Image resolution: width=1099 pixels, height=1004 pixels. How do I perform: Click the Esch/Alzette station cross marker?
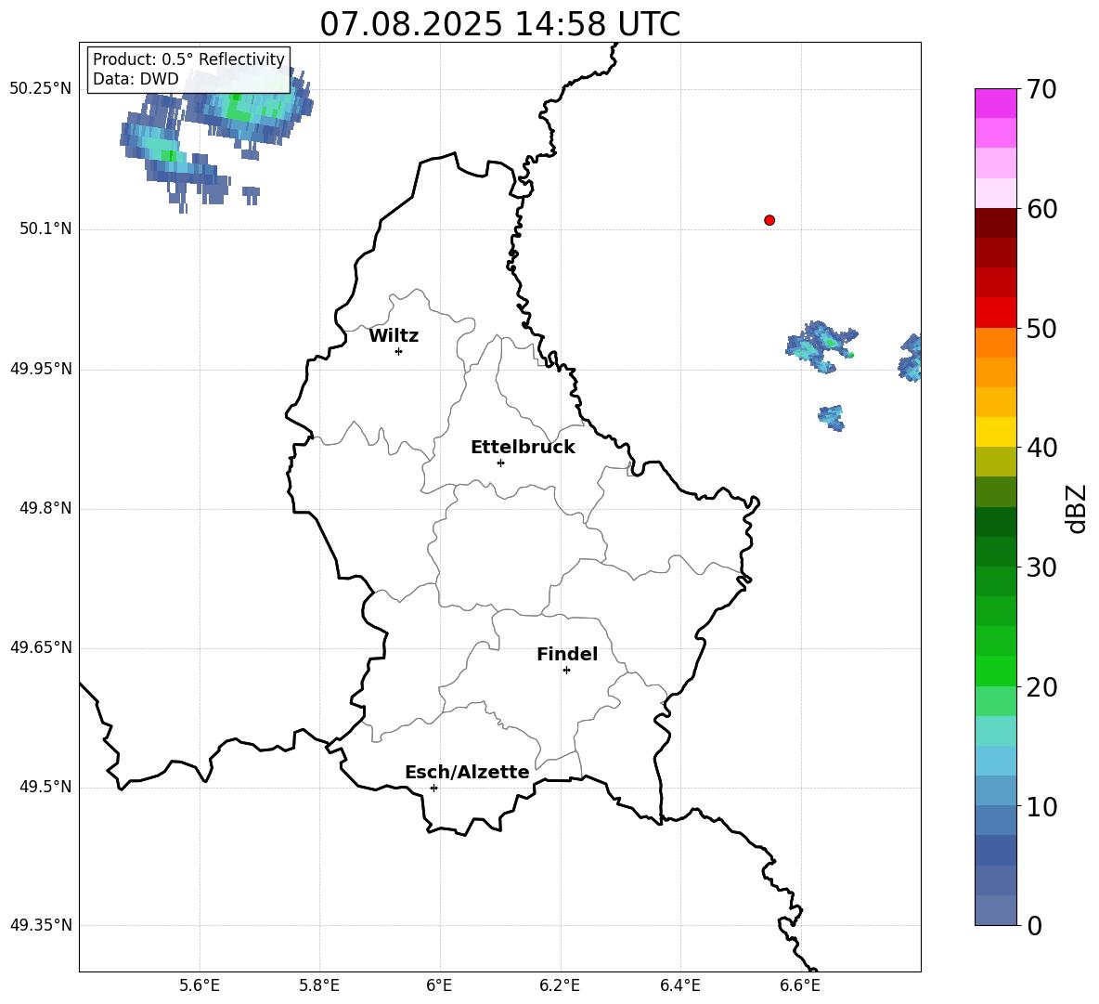(433, 788)
